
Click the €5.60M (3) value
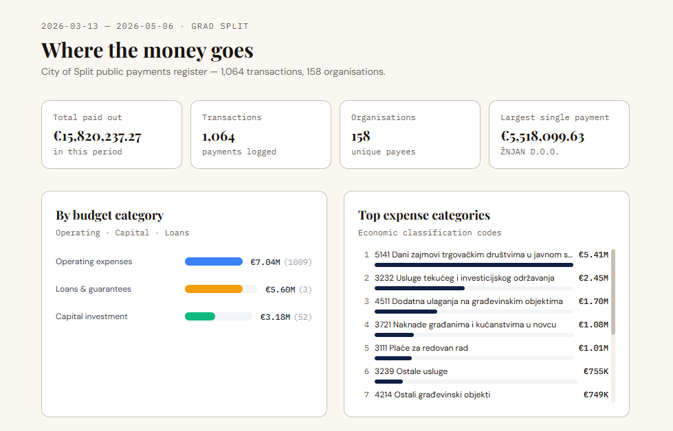(x=289, y=290)
